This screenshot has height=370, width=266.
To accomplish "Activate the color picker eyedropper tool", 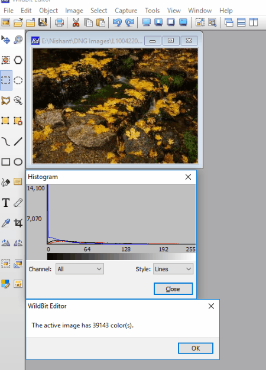I will click(x=6, y=223).
